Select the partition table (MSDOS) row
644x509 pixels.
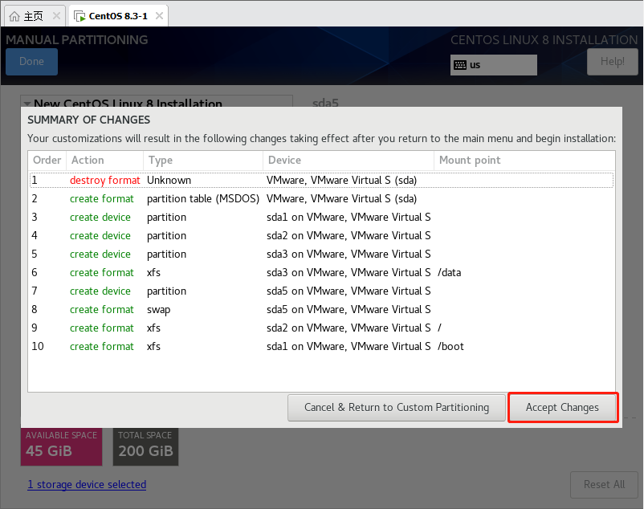pyautogui.click(x=321, y=198)
